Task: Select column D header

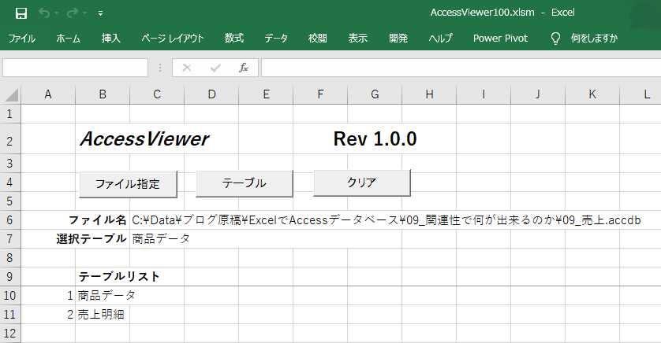Action: [211, 94]
